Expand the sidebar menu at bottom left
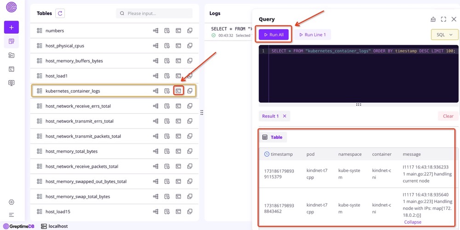460x230 pixels. click(11, 215)
